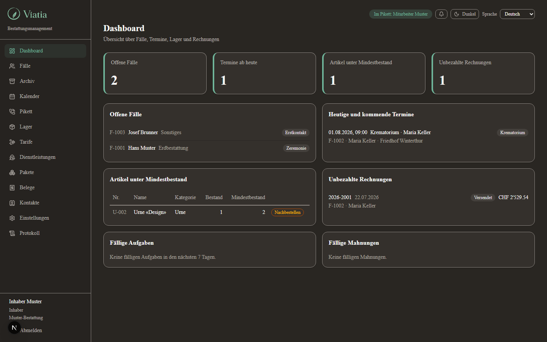
Task: Click the Dashboard grid icon in sidebar
Action: pos(12,51)
